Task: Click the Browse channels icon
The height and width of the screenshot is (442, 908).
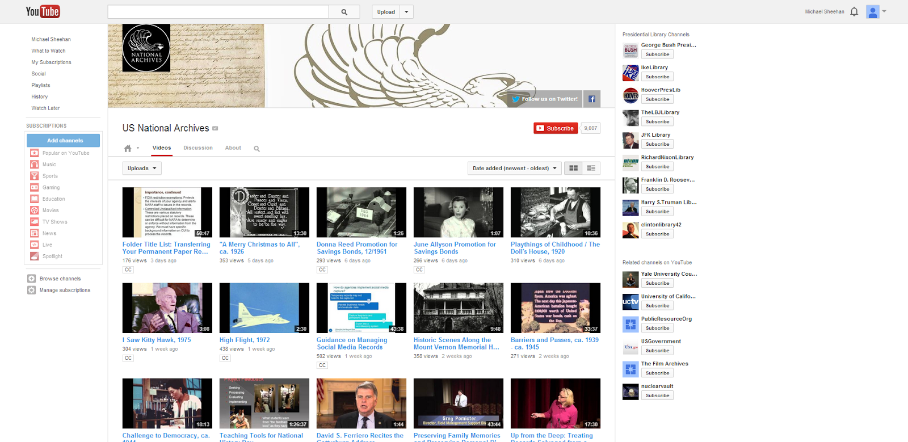Action: (31, 279)
